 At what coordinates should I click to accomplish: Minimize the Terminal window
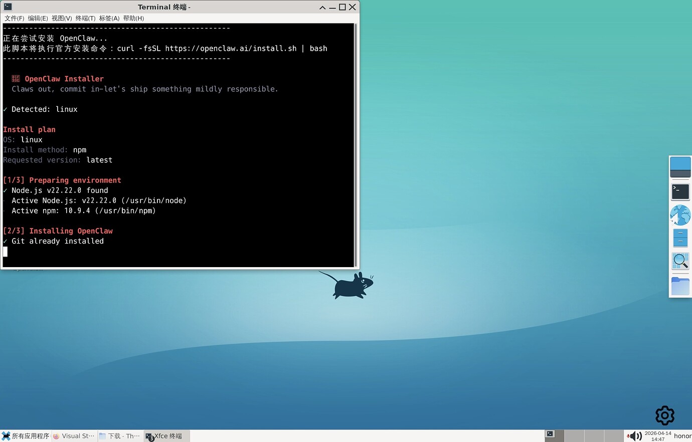pyautogui.click(x=332, y=8)
